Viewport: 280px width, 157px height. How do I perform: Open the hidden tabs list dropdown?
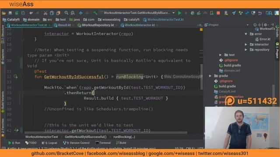pos(199,25)
